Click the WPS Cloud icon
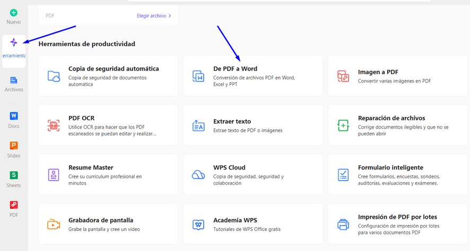This screenshot has width=470, height=251. click(198, 175)
